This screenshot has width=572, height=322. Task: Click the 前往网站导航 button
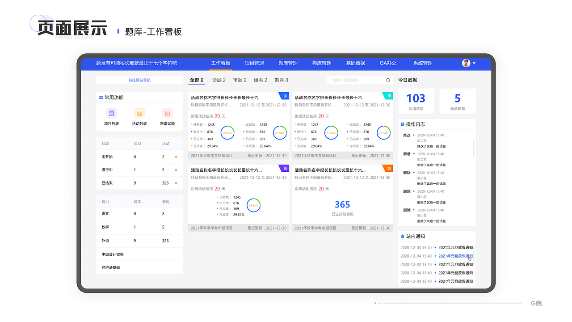click(139, 80)
